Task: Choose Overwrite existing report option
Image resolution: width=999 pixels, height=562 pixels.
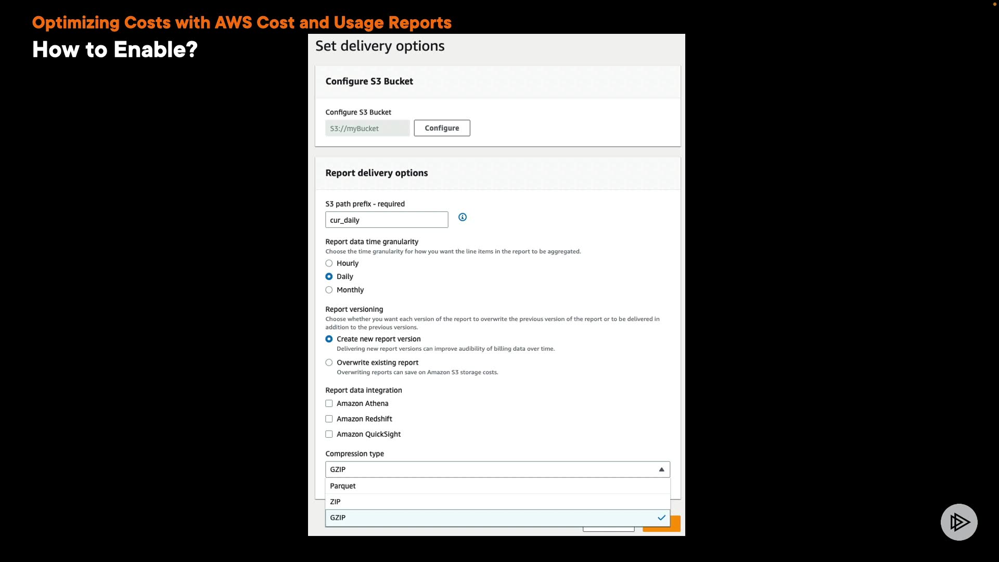Action: [329, 363]
